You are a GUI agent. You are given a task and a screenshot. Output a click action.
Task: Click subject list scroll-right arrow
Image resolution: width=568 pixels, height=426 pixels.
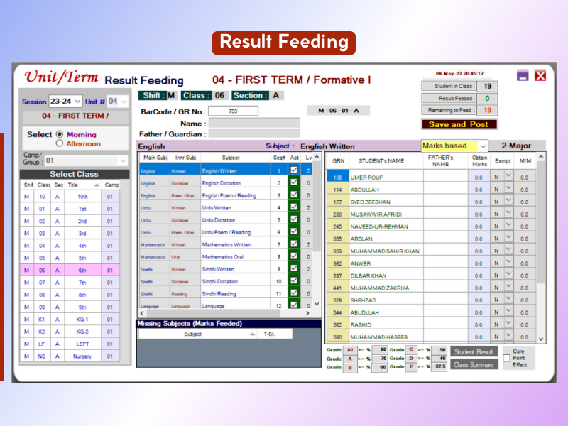[307, 313]
